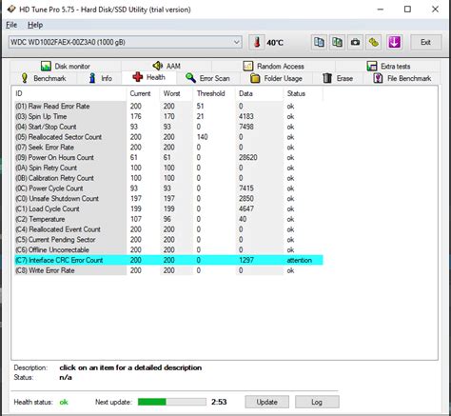Click the green ok health status text
451x416 pixels.
click(64, 402)
